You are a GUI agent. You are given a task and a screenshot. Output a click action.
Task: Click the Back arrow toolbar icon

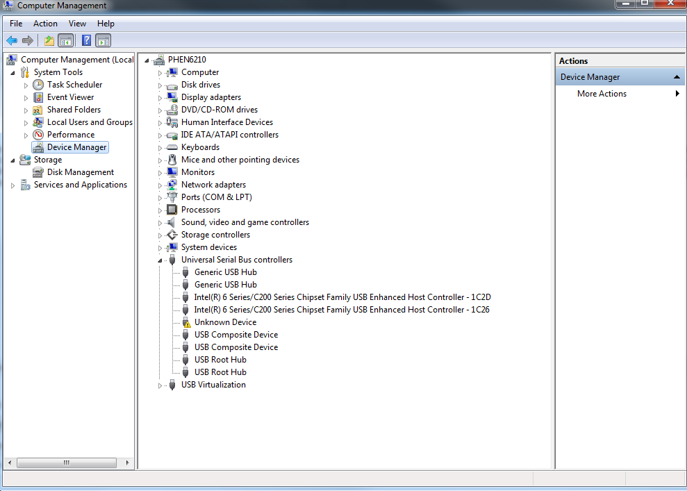tap(12, 41)
